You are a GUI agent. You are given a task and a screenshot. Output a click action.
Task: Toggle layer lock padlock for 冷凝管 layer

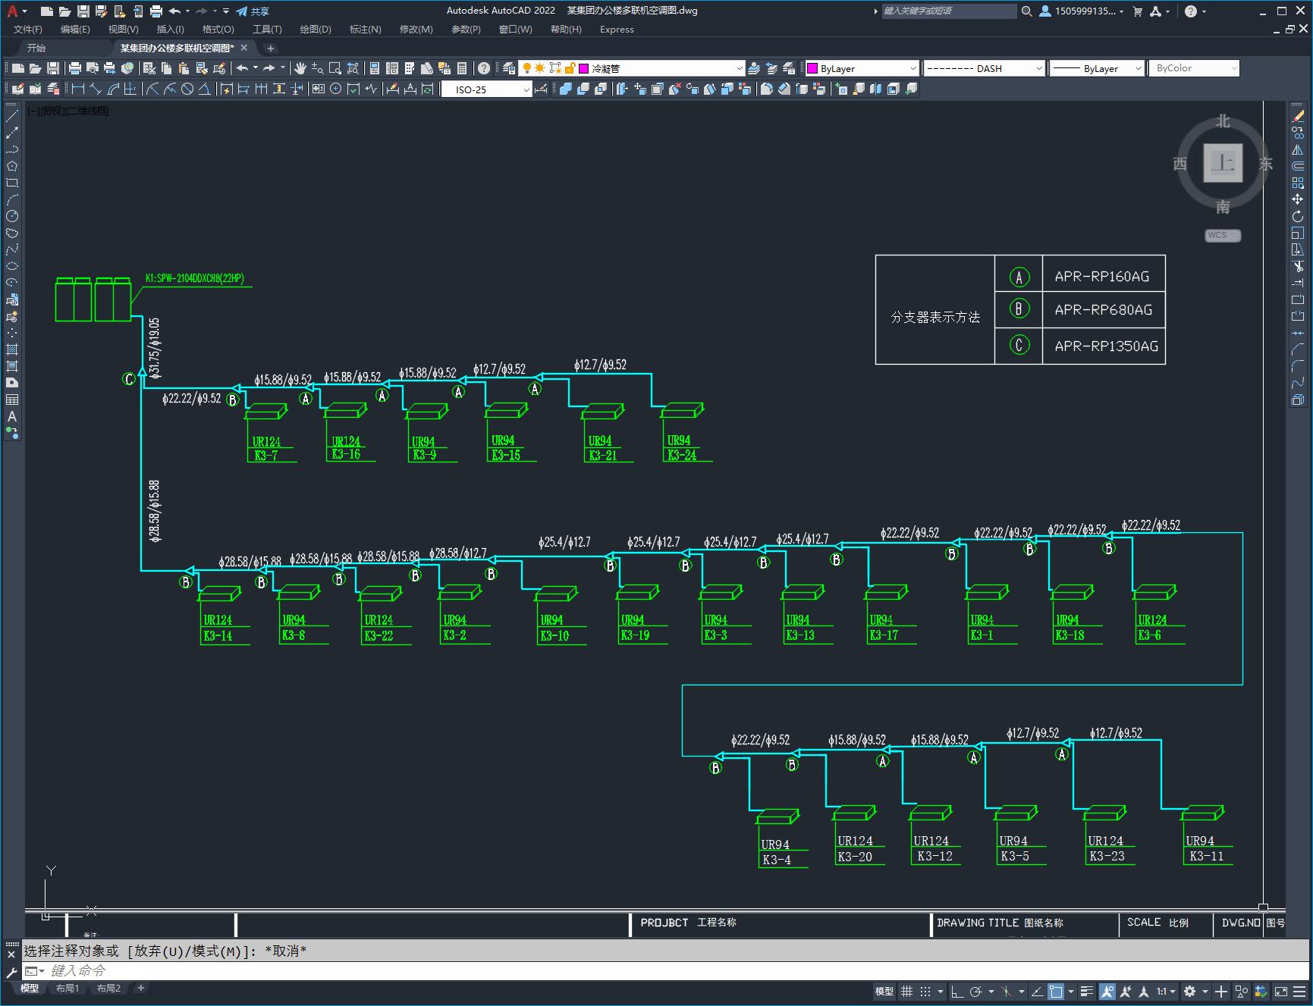click(570, 68)
